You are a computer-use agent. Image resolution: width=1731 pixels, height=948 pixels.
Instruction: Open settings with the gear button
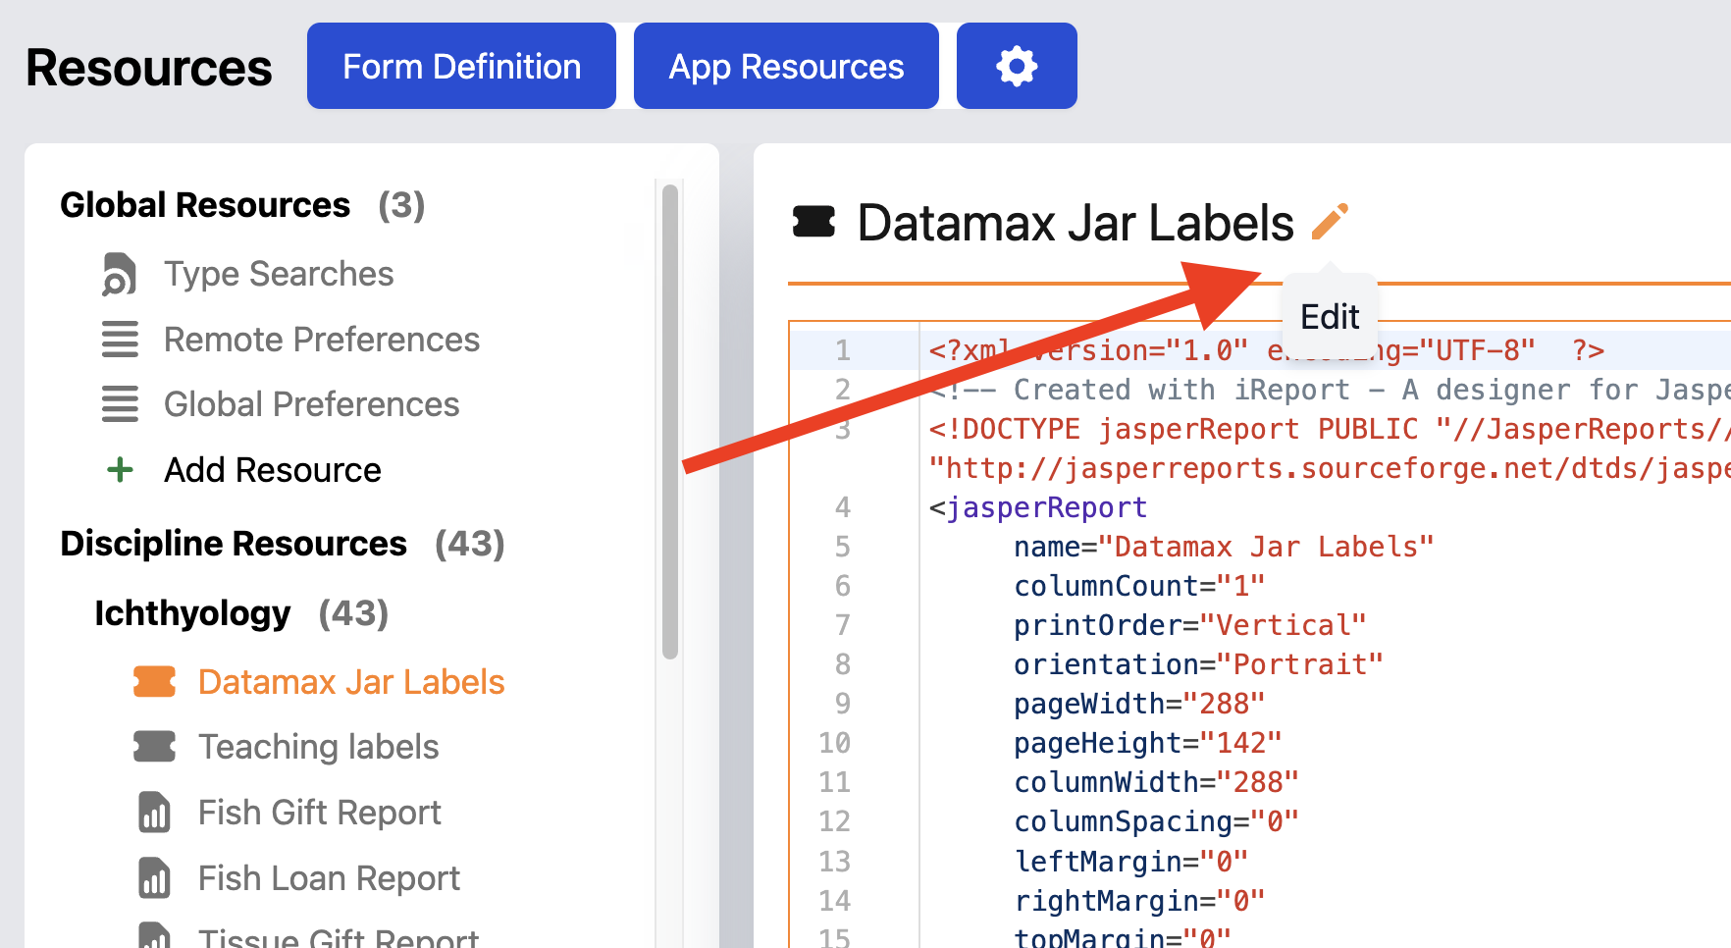[x=1016, y=67]
